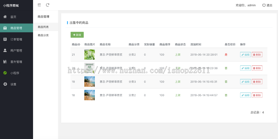Delete product with ID 21
The height and width of the screenshot is (139, 278).
(x=257, y=54)
